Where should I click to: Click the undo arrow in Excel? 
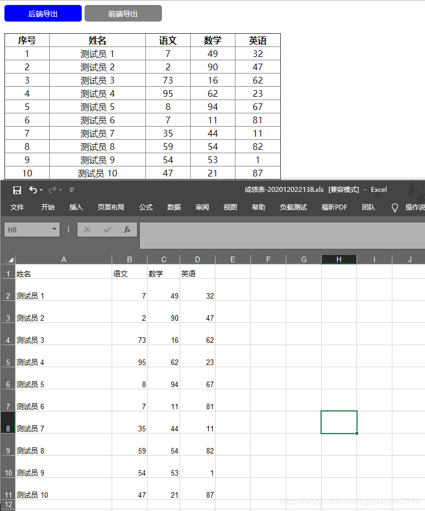(x=33, y=190)
